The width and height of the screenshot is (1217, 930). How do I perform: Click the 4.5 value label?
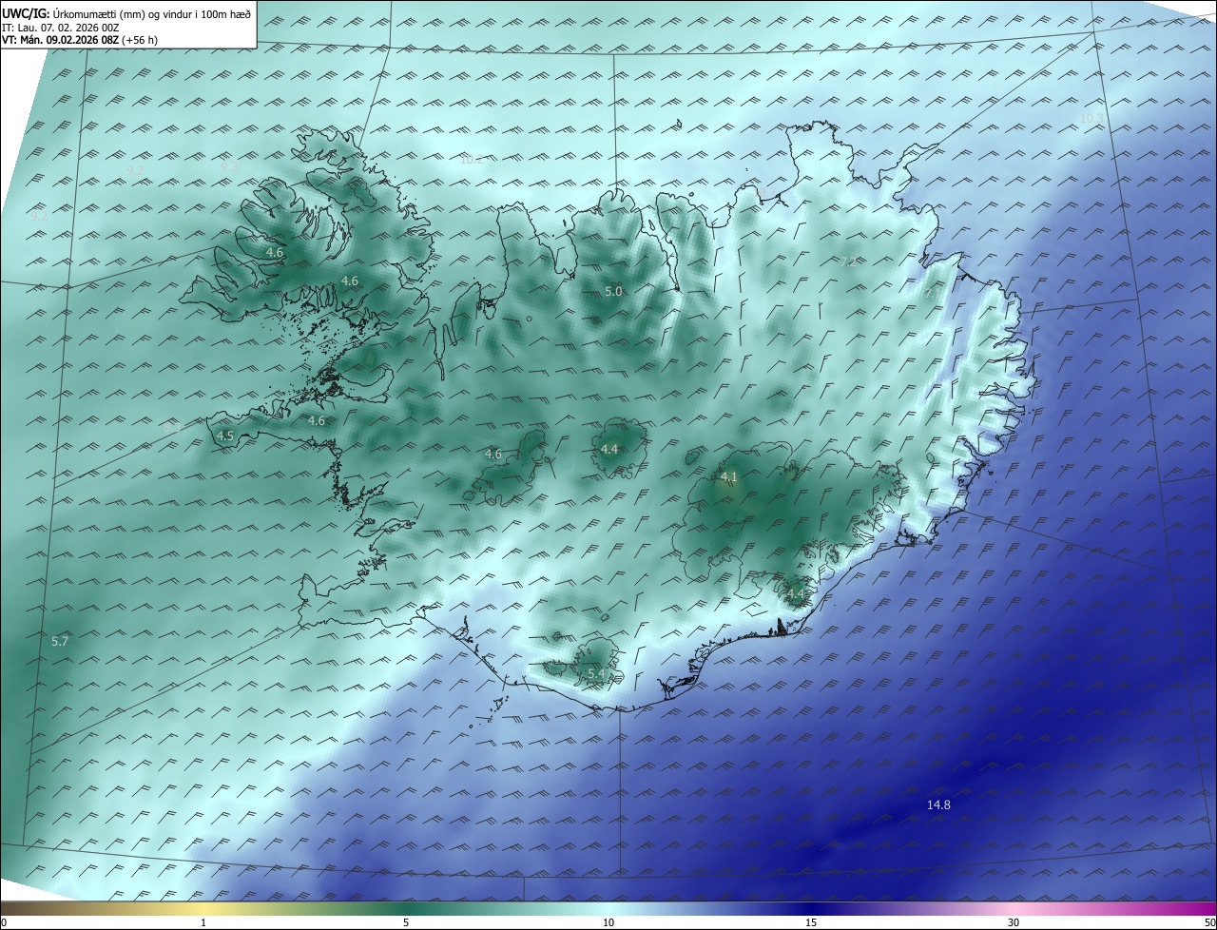click(225, 436)
